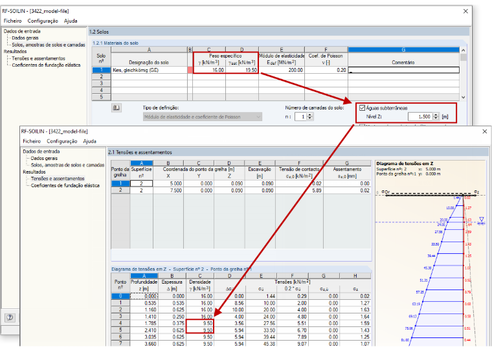Select Solos, amostras de solos in back tree
Image resolution: width=492 pixels, height=351 pixels.
pyautogui.click(x=49, y=45)
